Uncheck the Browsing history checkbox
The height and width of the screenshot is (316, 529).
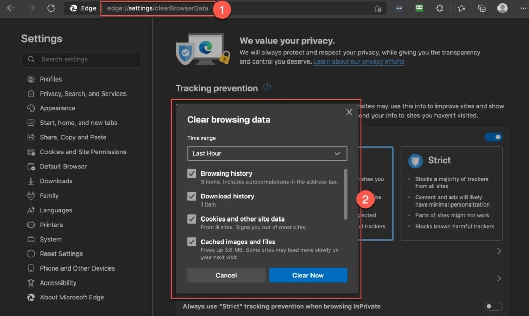(192, 173)
